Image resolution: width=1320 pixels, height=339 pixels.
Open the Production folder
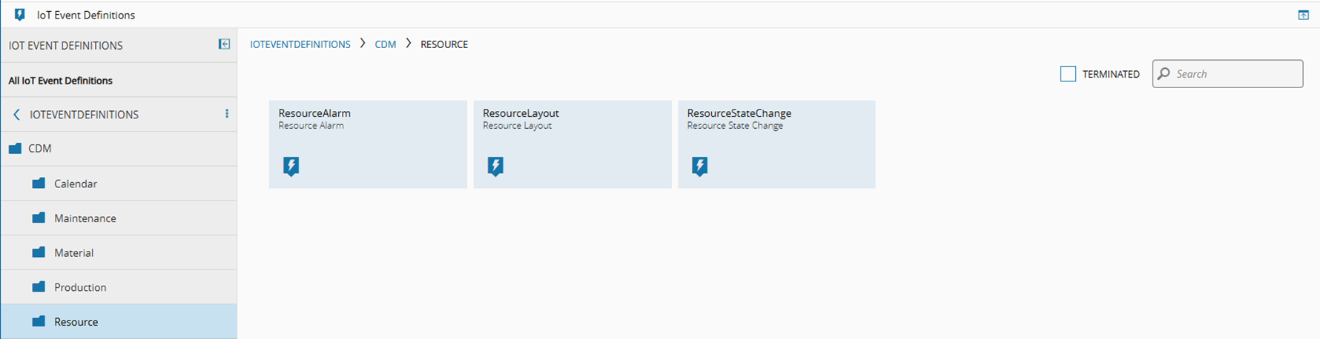point(119,287)
